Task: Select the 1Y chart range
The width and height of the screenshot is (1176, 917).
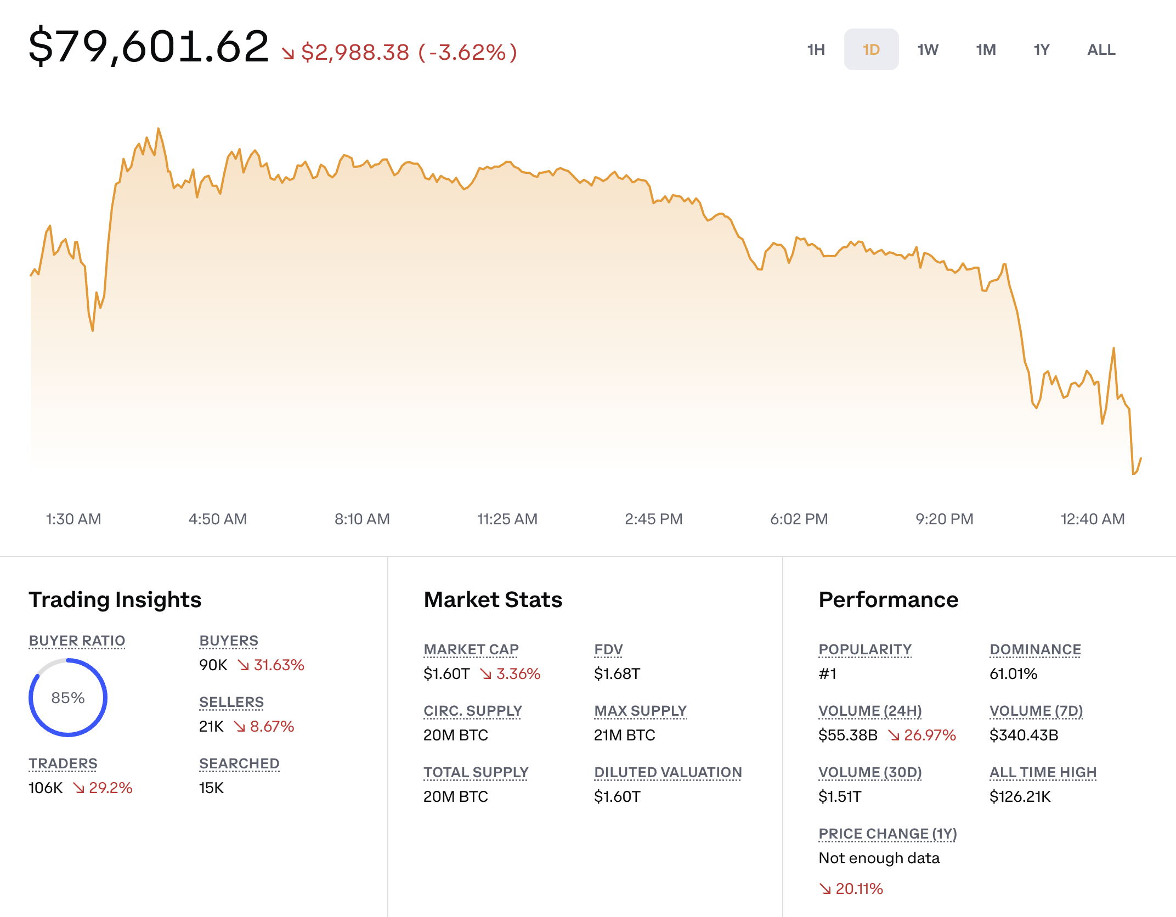Action: click(1041, 50)
